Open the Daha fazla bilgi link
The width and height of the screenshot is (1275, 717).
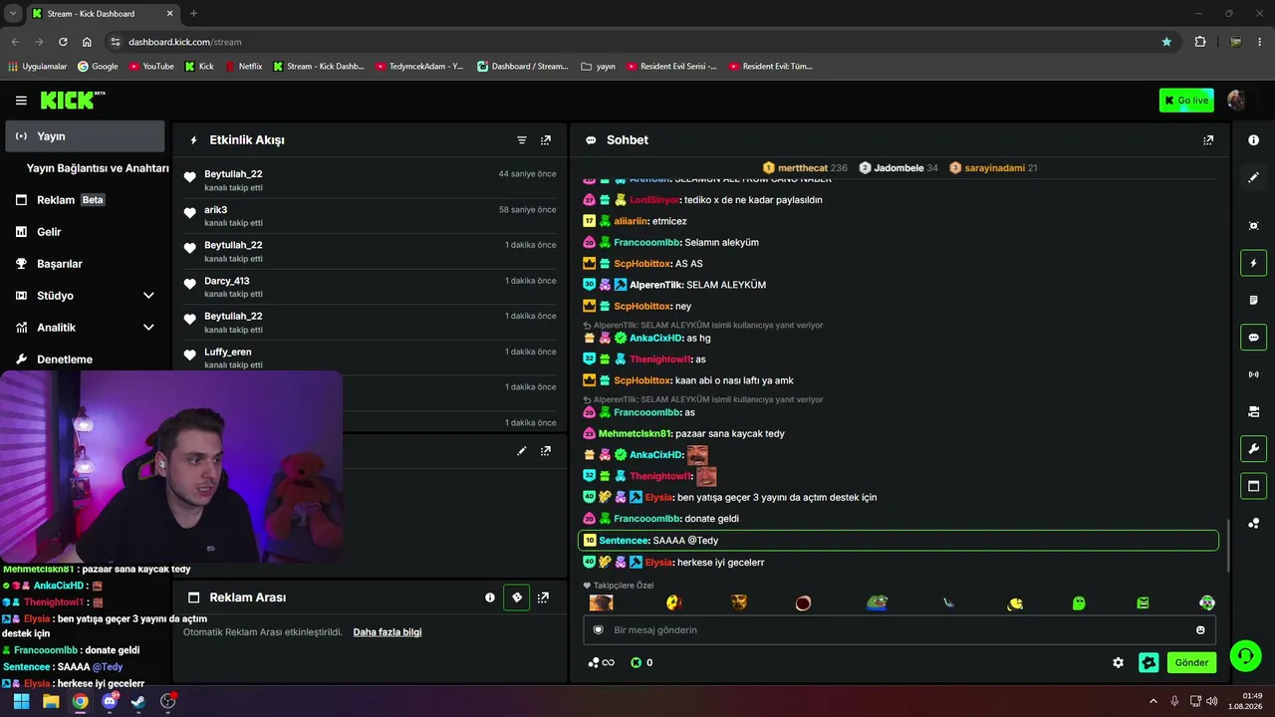(387, 632)
